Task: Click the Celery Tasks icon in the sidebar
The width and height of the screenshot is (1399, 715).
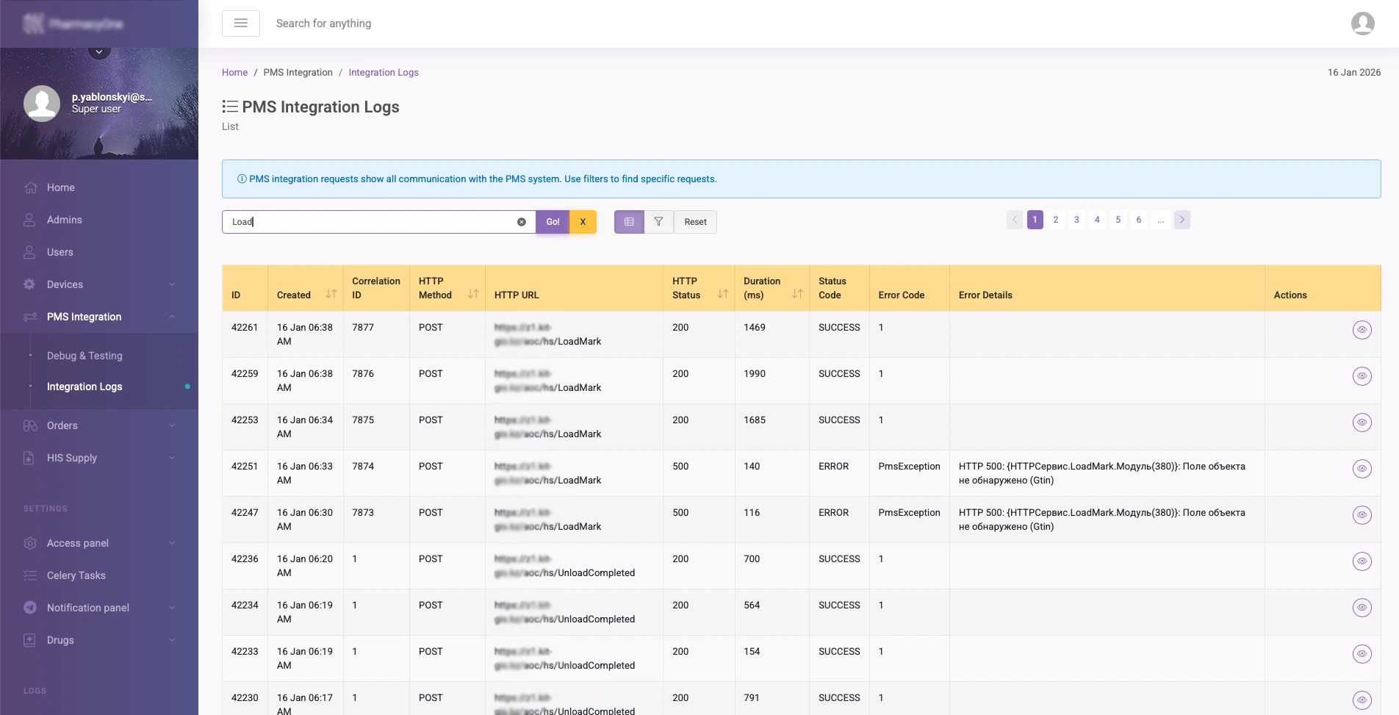Action: click(30, 575)
